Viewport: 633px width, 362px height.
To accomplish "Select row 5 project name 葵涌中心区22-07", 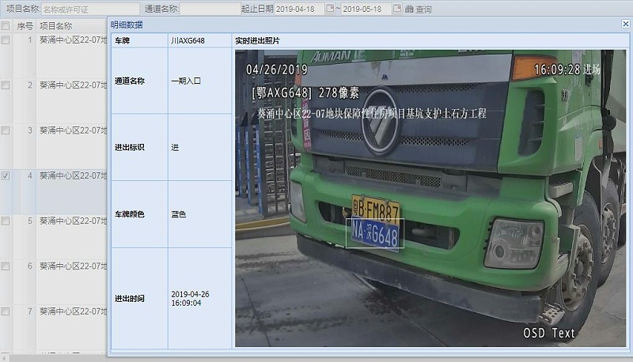I will coord(73,221).
